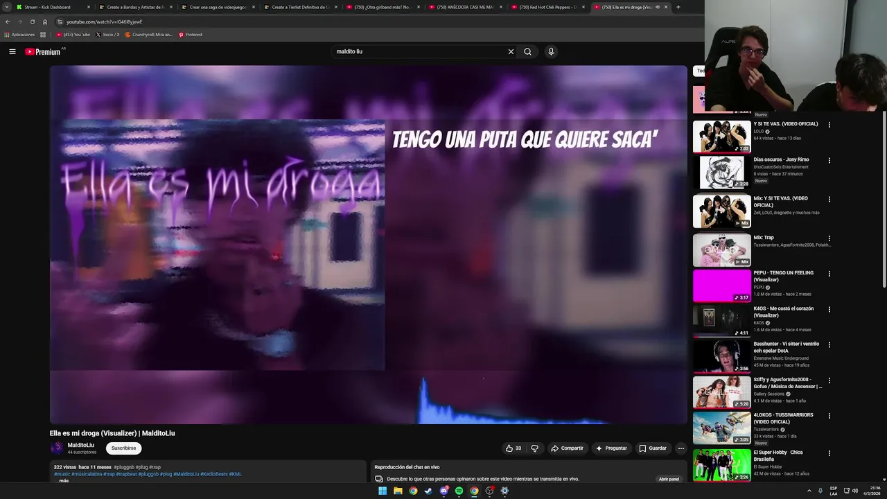This screenshot has width=887, height=499.
Task: Open 'Días oscuros - Jony Rimo' thumbnail
Action: [722, 173]
